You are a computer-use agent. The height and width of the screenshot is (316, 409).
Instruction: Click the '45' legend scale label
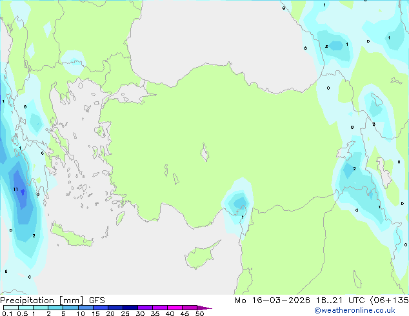(185, 313)
